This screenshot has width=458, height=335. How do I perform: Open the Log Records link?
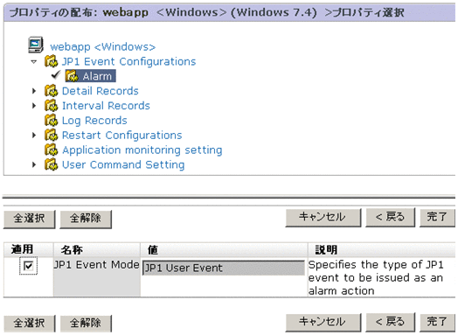(x=94, y=121)
